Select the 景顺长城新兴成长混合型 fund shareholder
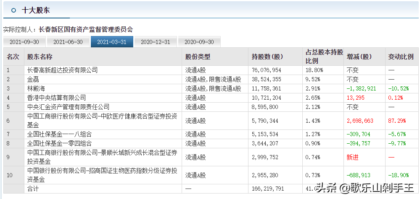 tap(102, 157)
